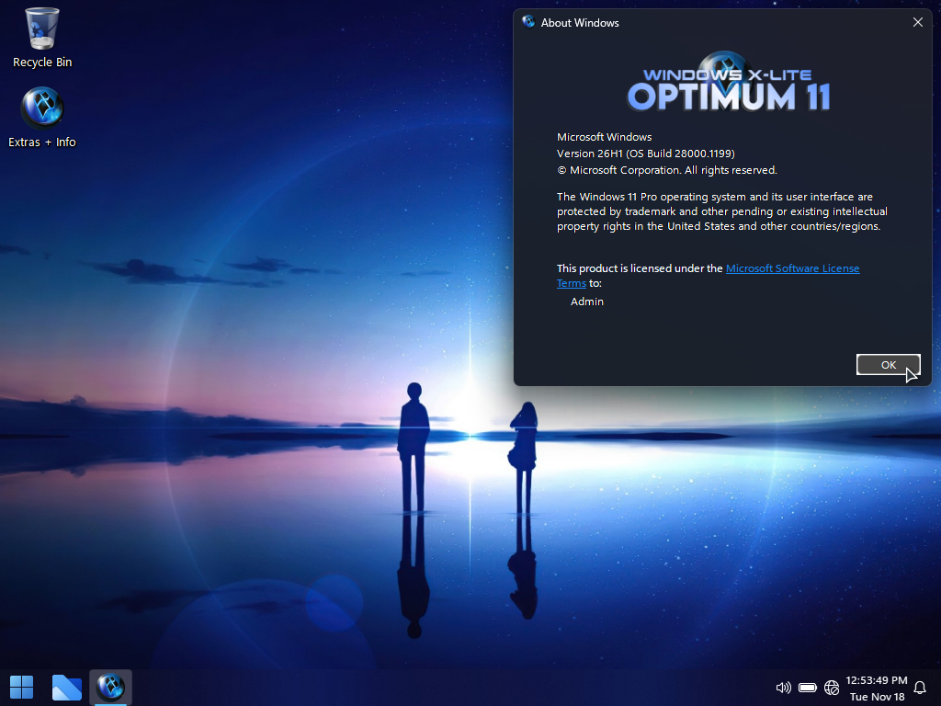
Task: Confirm About Windows with OK button
Action: coord(889,364)
